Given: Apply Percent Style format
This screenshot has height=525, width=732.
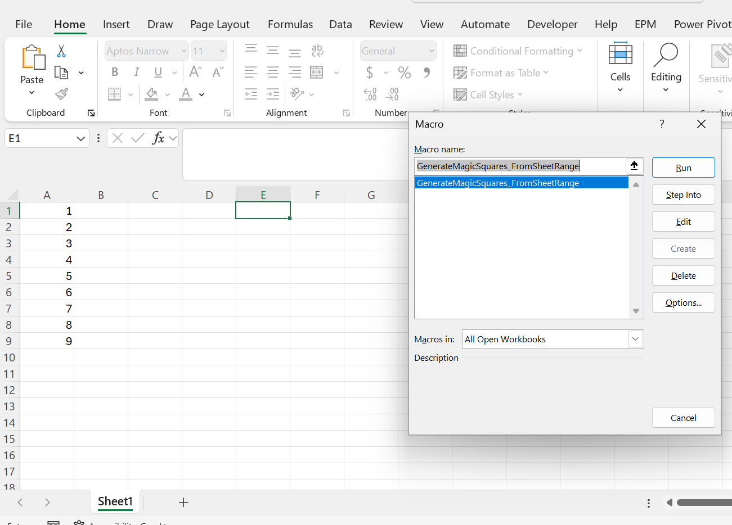Looking at the screenshot, I should click(x=404, y=72).
